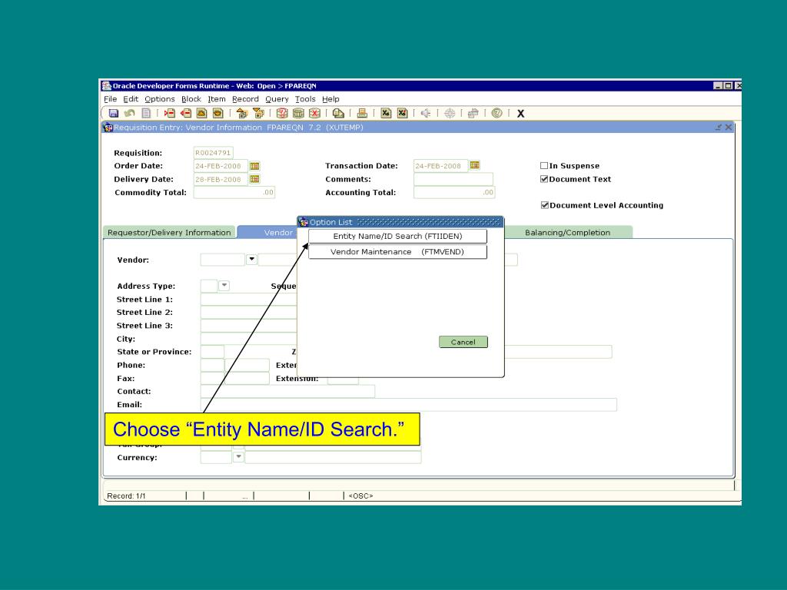Click the Cancel Query toolbar icon
This screenshot has height=590, width=787.
point(314,114)
